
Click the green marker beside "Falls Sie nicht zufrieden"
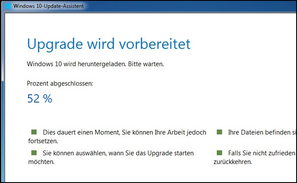219,153
